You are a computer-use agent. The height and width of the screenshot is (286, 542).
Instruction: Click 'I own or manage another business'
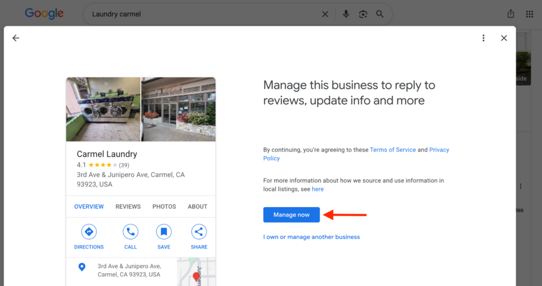click(x=311, y=237)
